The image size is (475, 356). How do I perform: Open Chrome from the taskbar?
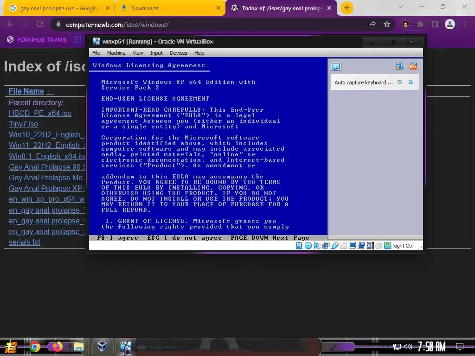34,347
